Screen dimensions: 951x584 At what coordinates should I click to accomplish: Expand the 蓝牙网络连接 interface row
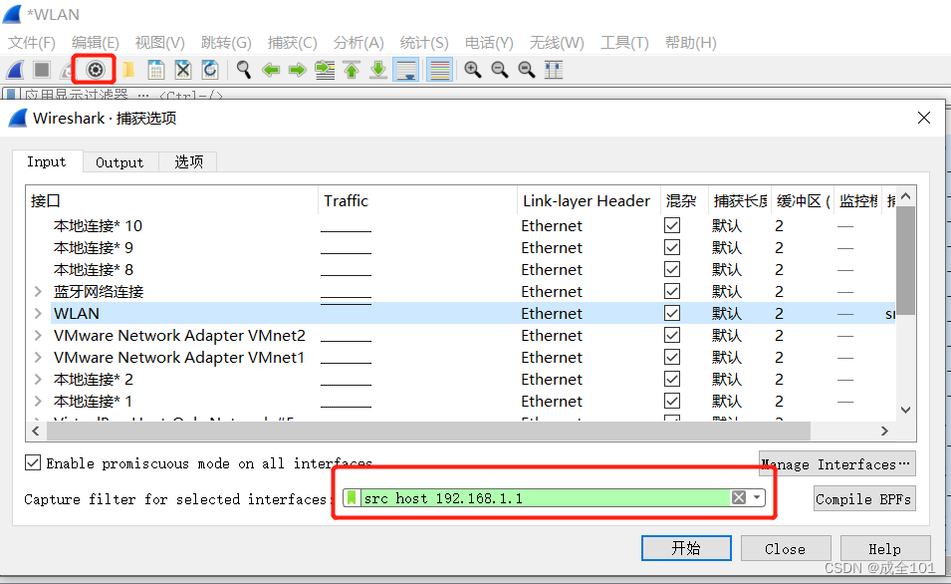38,291
